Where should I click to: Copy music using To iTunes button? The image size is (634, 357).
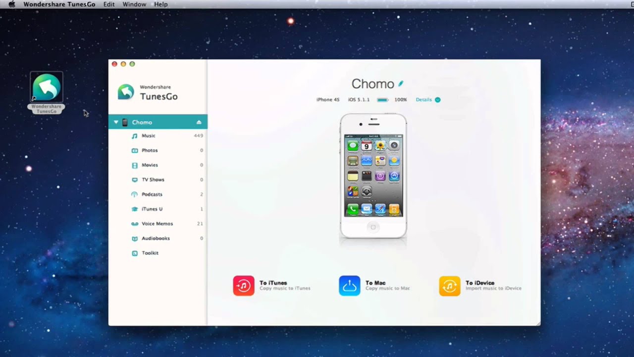[272, 286]
